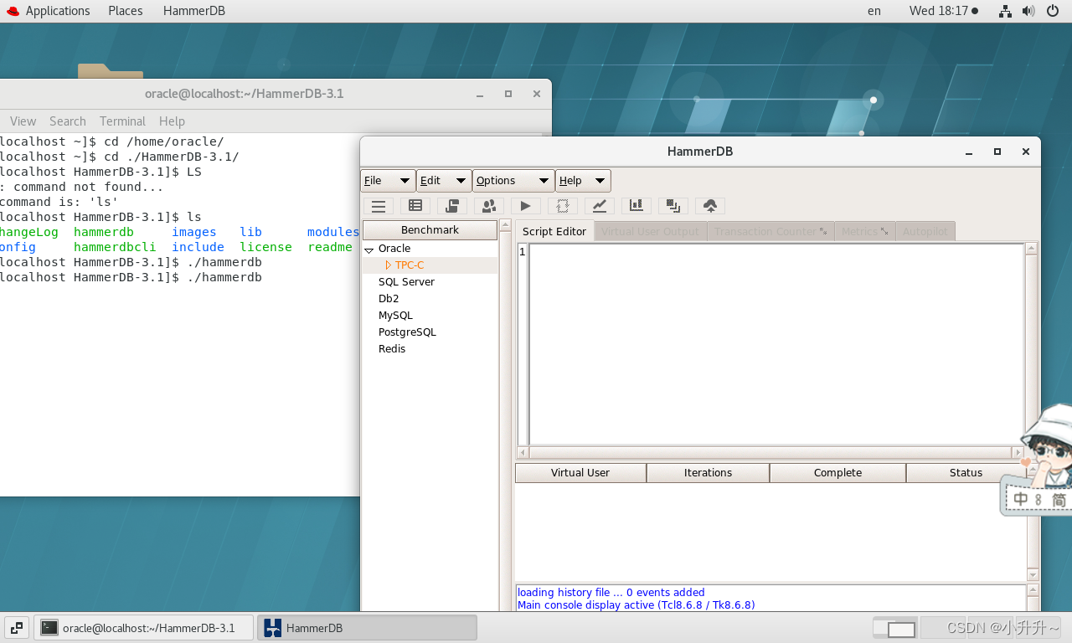Screen dimensions: 1072x643
Task: Open the Transactions Counter graph icon
Action: tap(599, 205)
